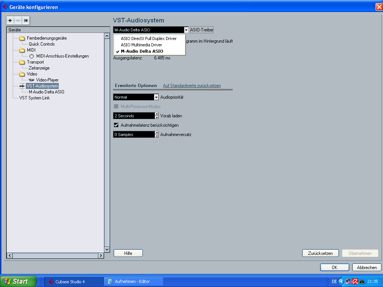Click the VST-Audiosystem waveform icon
Viewport: 383px width, 287px height.
click(x=22, y=86)
